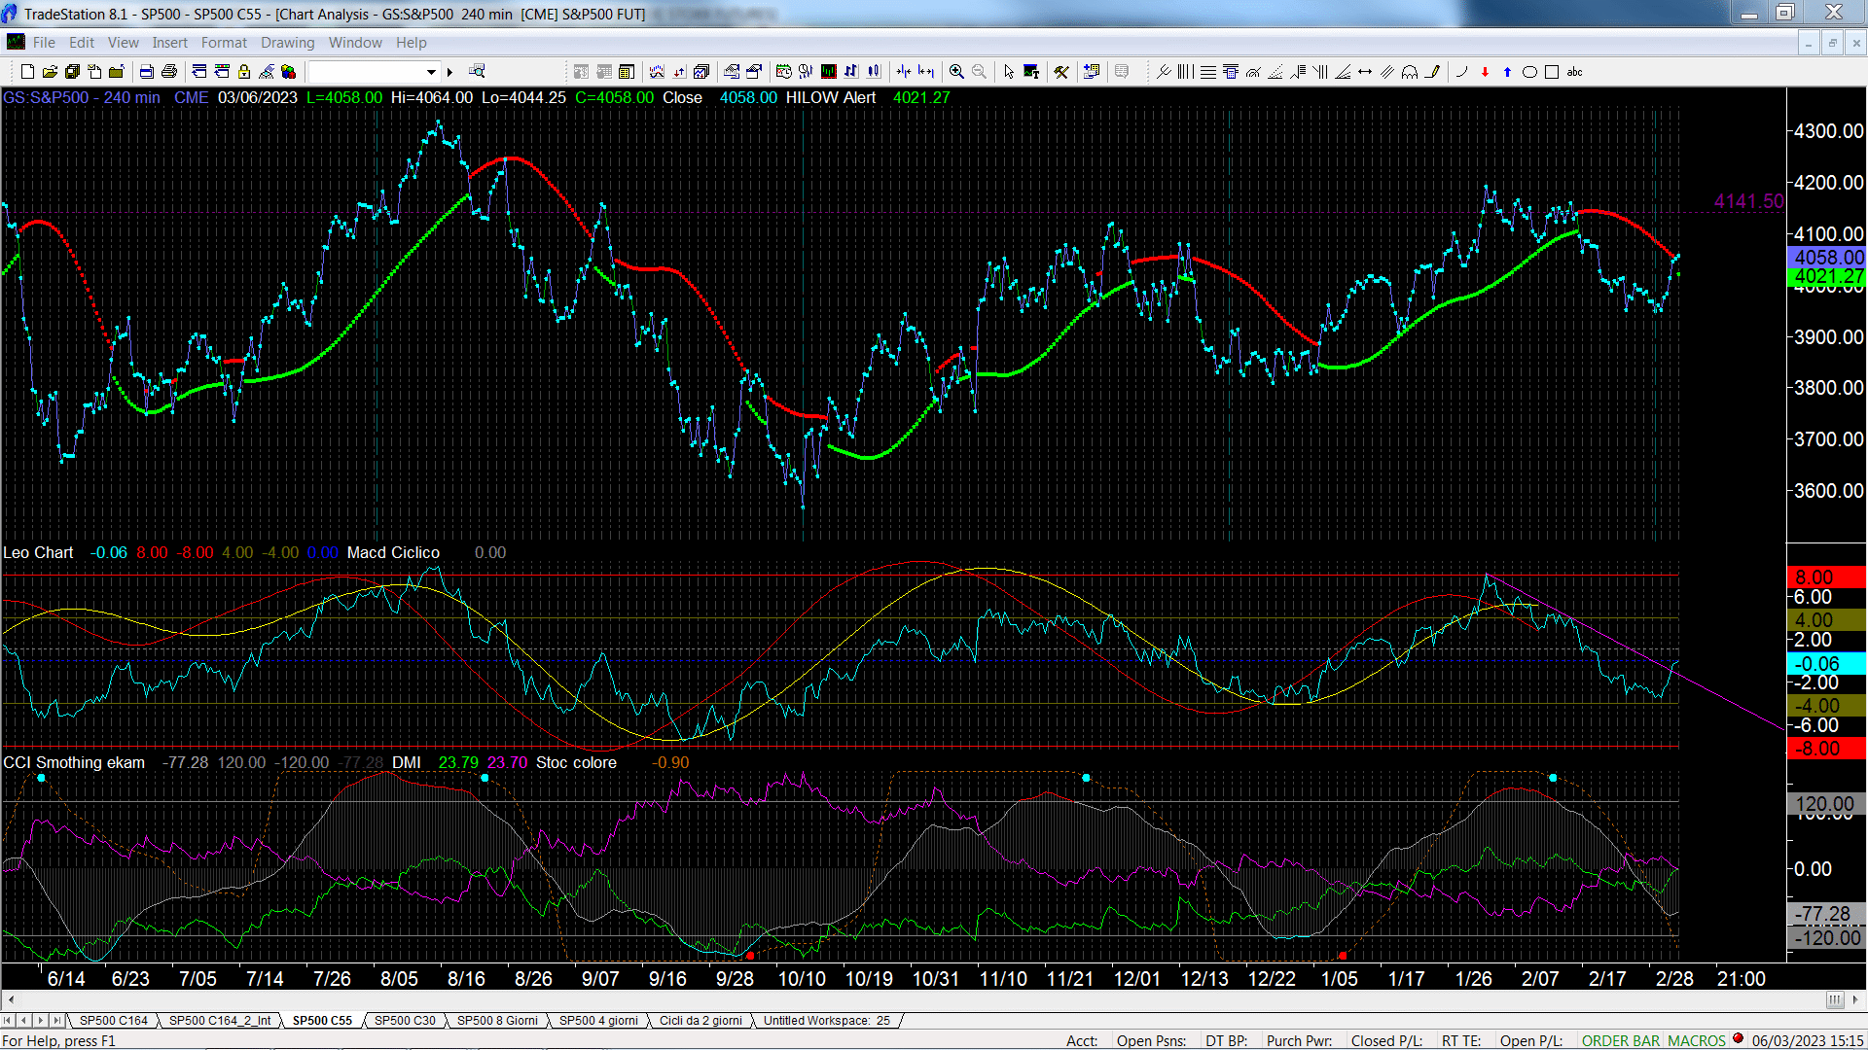Open the Insert menu

point(170,43)
